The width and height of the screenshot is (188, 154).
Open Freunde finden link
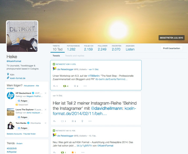click(x=29, y=134)
